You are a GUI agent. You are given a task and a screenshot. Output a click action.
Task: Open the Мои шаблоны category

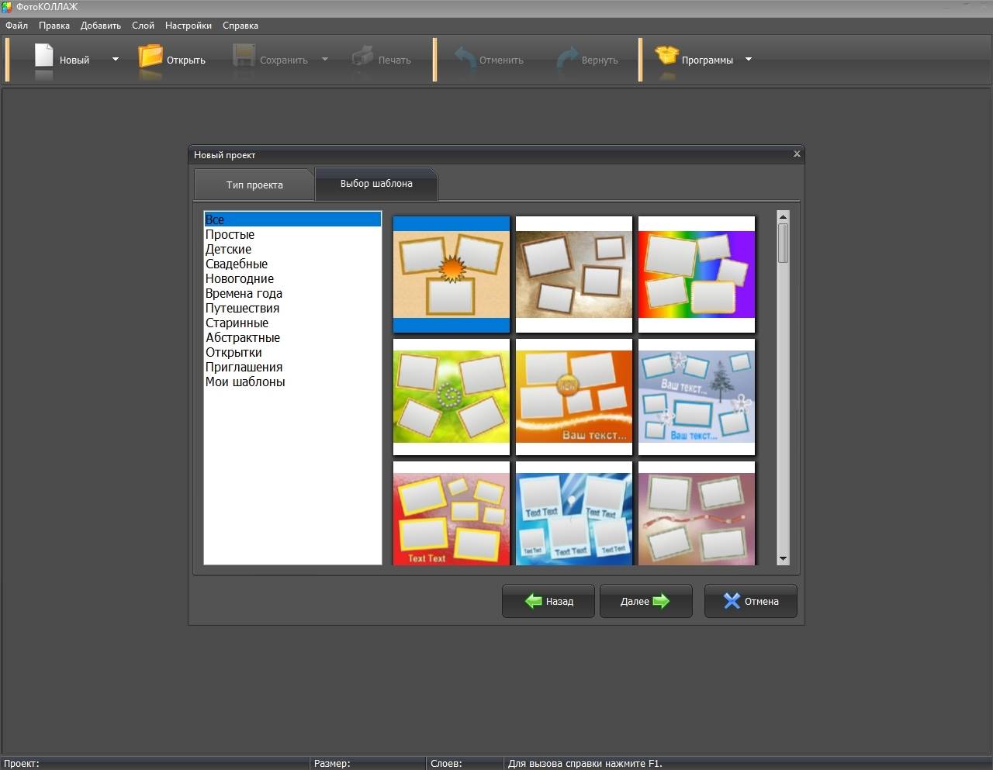292,382
